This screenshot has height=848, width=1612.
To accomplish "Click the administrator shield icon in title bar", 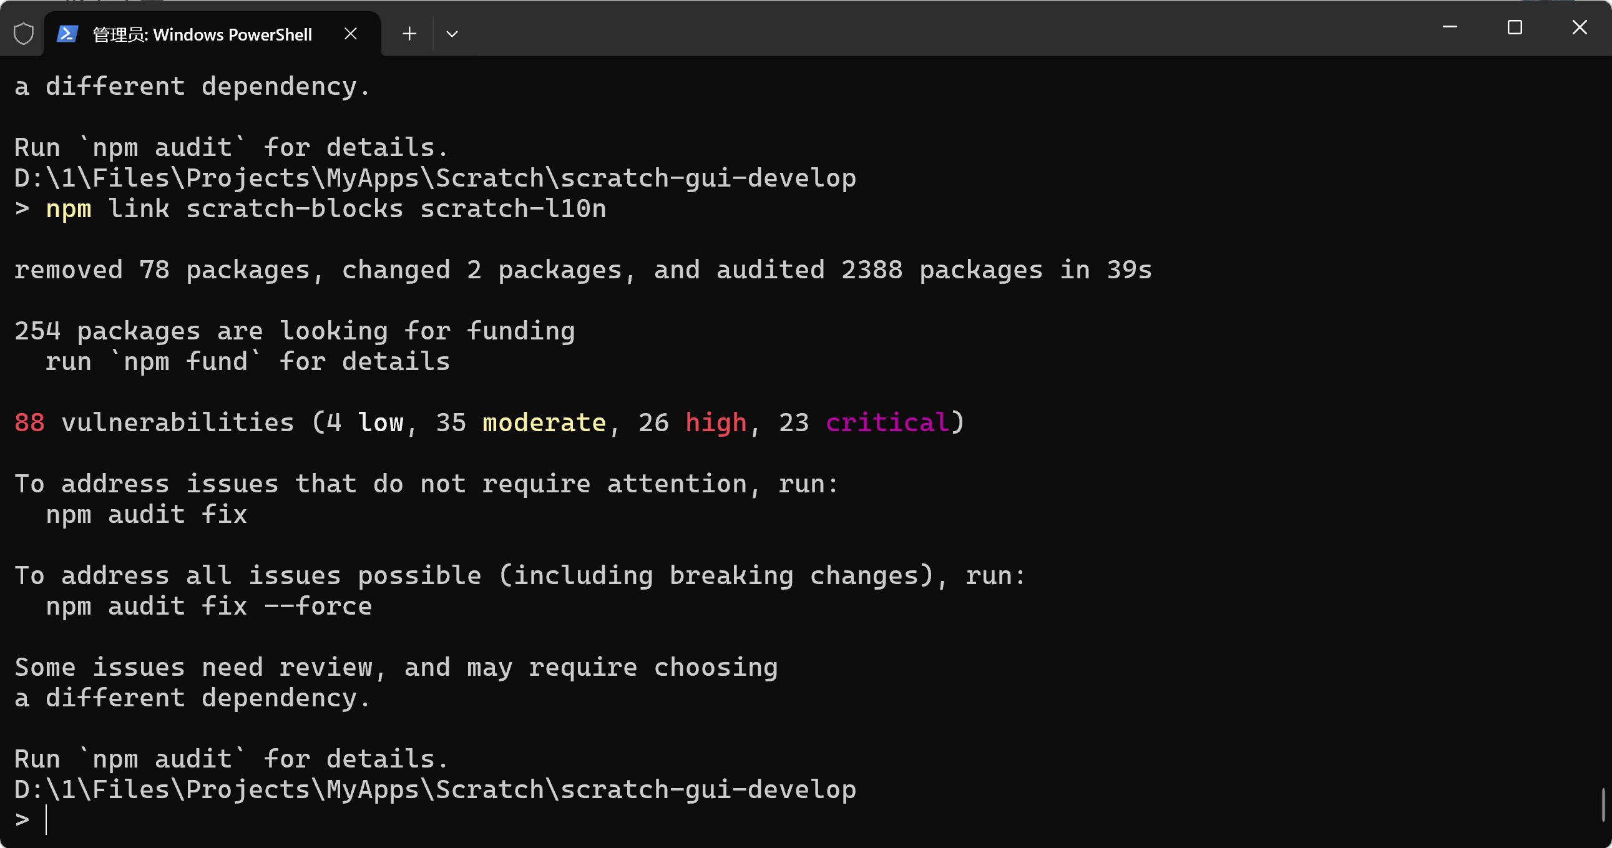I will 23,34.
